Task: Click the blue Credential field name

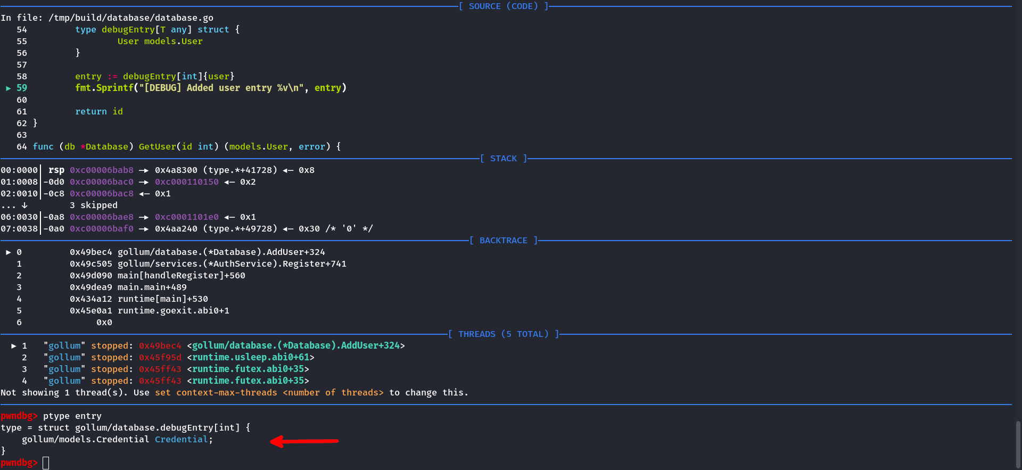Action: pyautogui.click(x=181, y=440)
